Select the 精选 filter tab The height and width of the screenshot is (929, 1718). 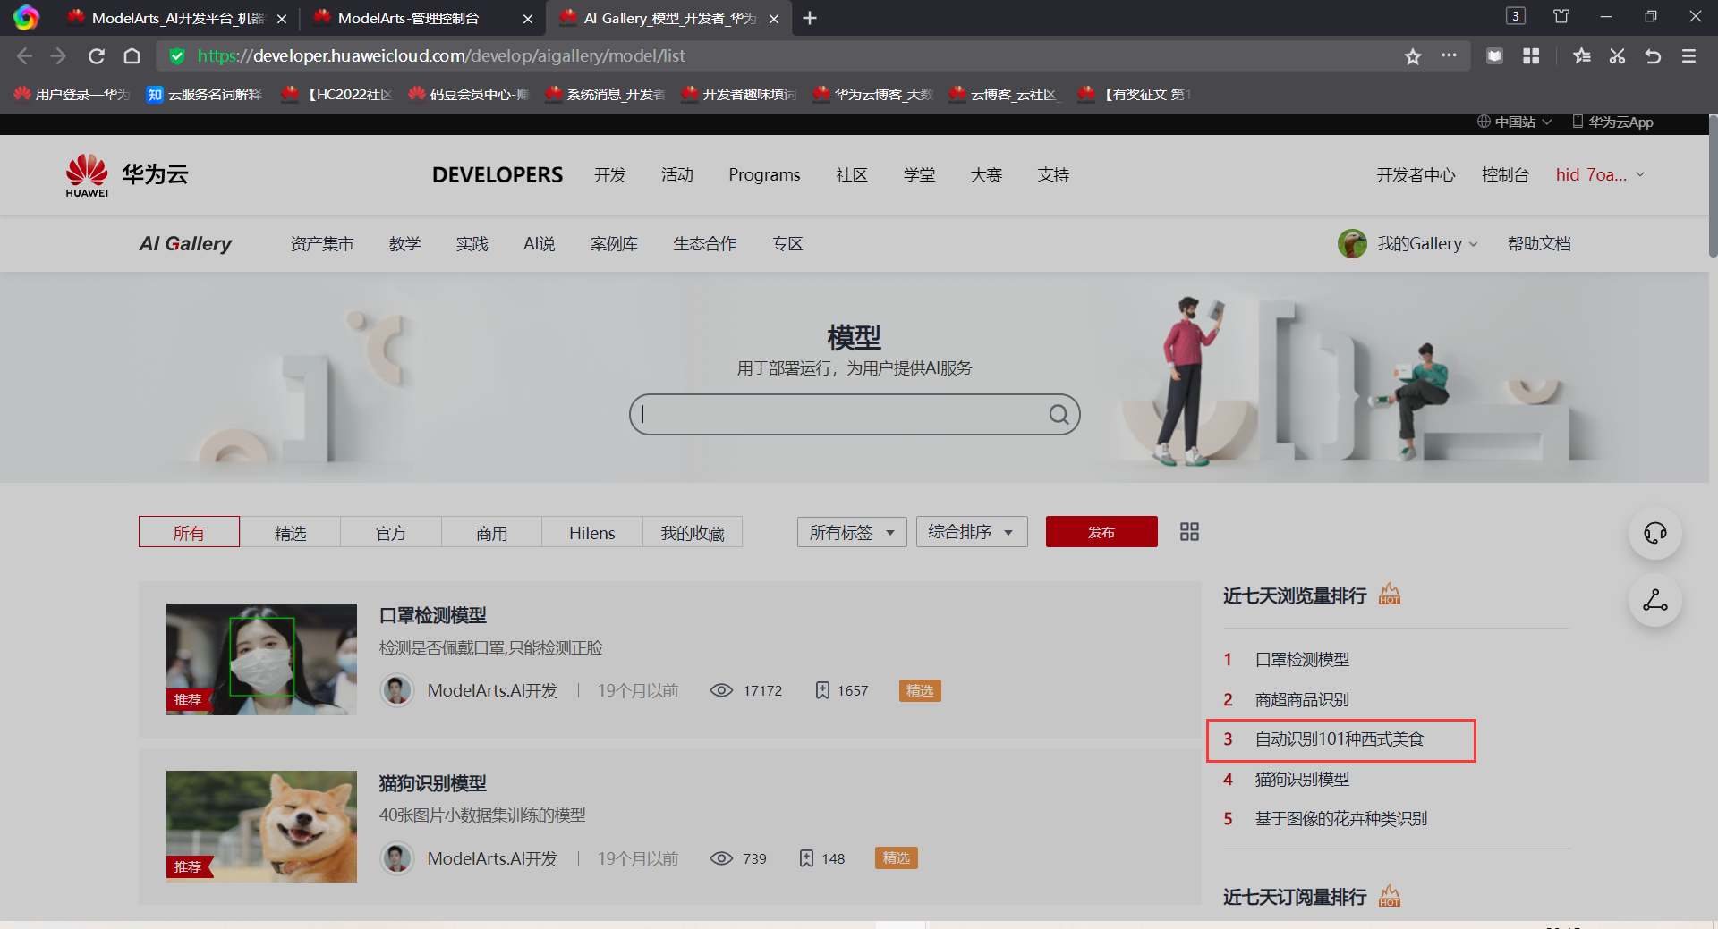click(x=290, y=532)
